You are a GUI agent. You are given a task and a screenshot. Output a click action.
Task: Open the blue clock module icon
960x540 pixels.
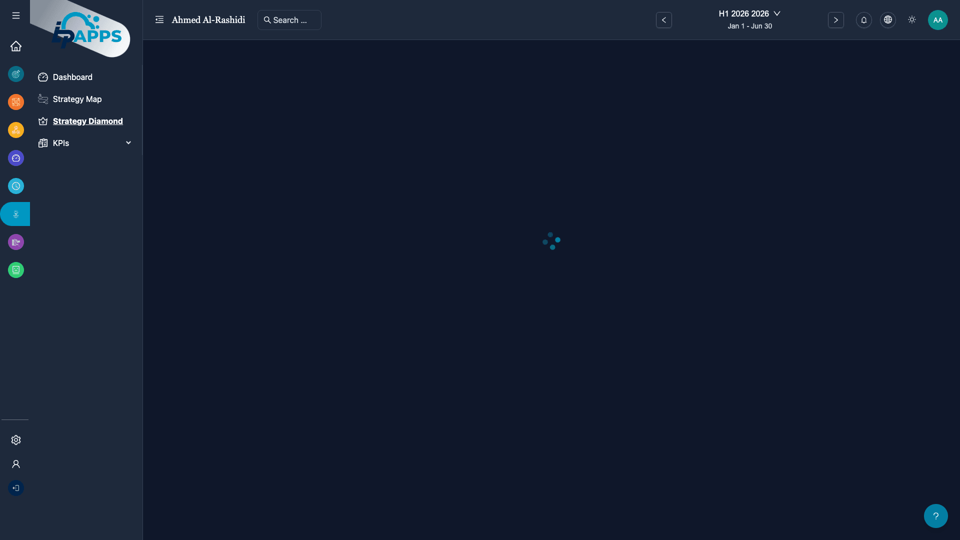click(16, 186)
